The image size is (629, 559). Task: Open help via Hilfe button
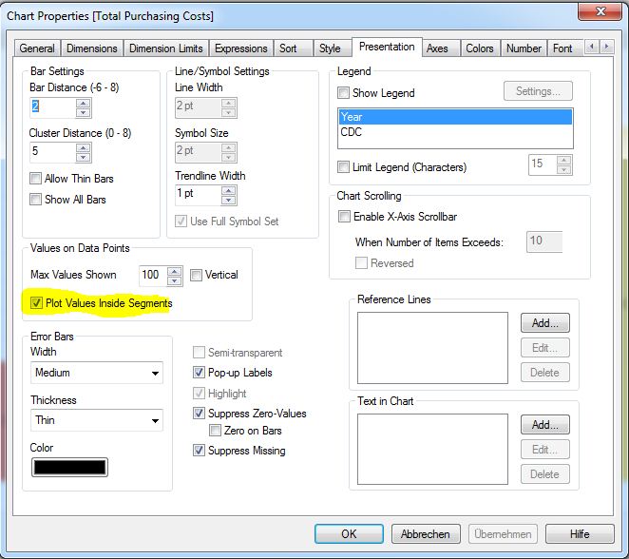coord(580,534)
